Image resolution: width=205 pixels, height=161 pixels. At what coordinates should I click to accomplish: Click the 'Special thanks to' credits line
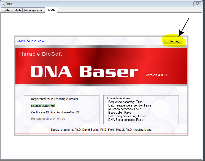(101, 130)
